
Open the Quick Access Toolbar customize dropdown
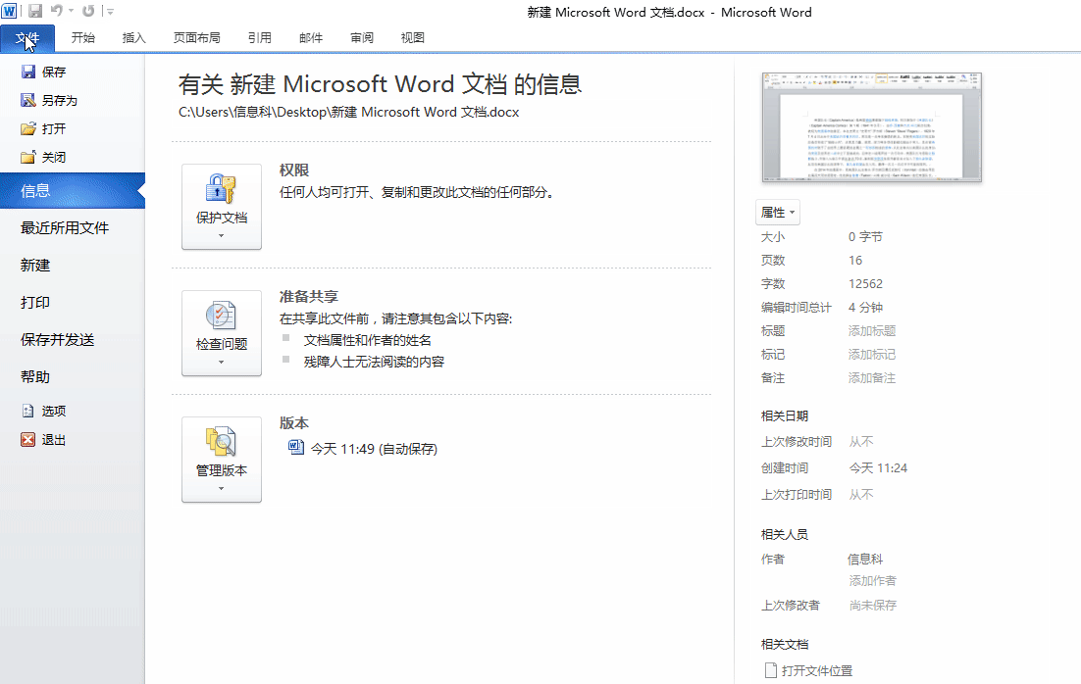click(110, 12)
